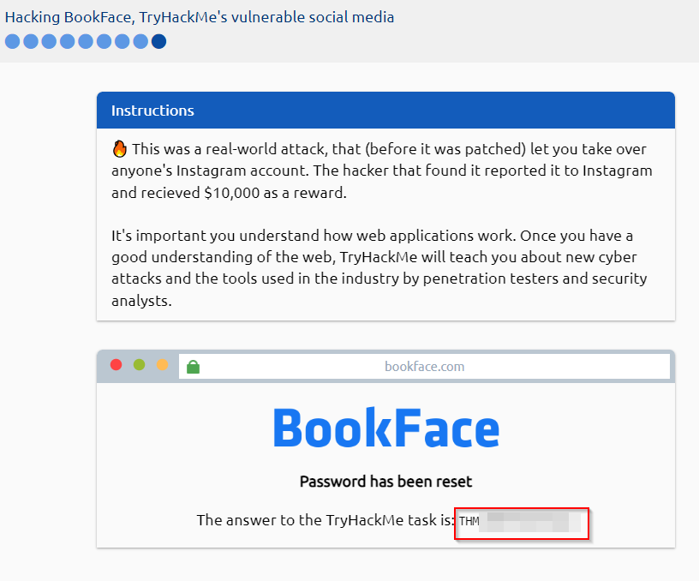Select the second progress step dot
This screenshot has height=581, width=699.
point(31,41)
